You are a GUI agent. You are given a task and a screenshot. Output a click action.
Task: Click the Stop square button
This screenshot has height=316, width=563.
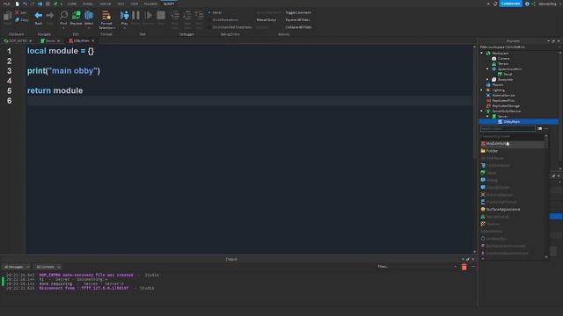161,15
